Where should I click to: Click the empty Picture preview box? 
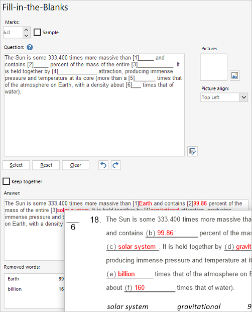pyautogui.click(x=214, y=67)
